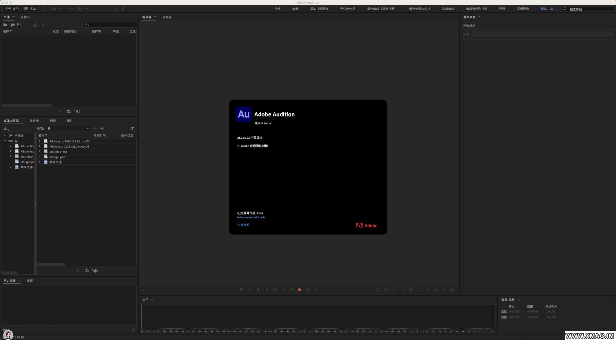Viewport: 616px width, 340px height.
Task: Select the 传统 workspace
Action: tap(277, 9)
